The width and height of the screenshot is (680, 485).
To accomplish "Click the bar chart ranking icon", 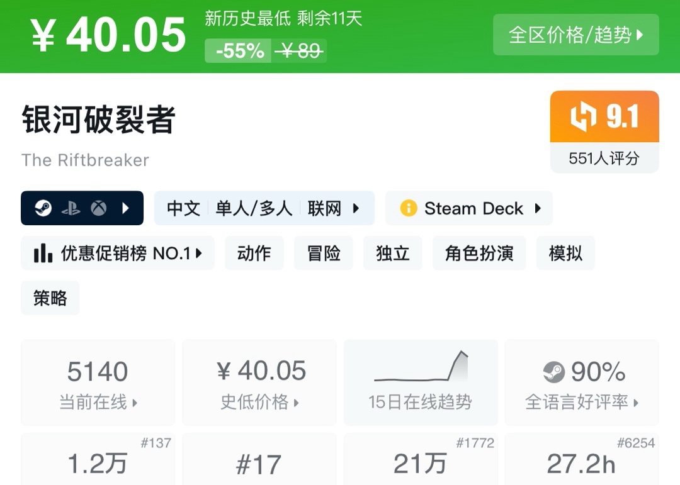I will (x=43, y=254).
